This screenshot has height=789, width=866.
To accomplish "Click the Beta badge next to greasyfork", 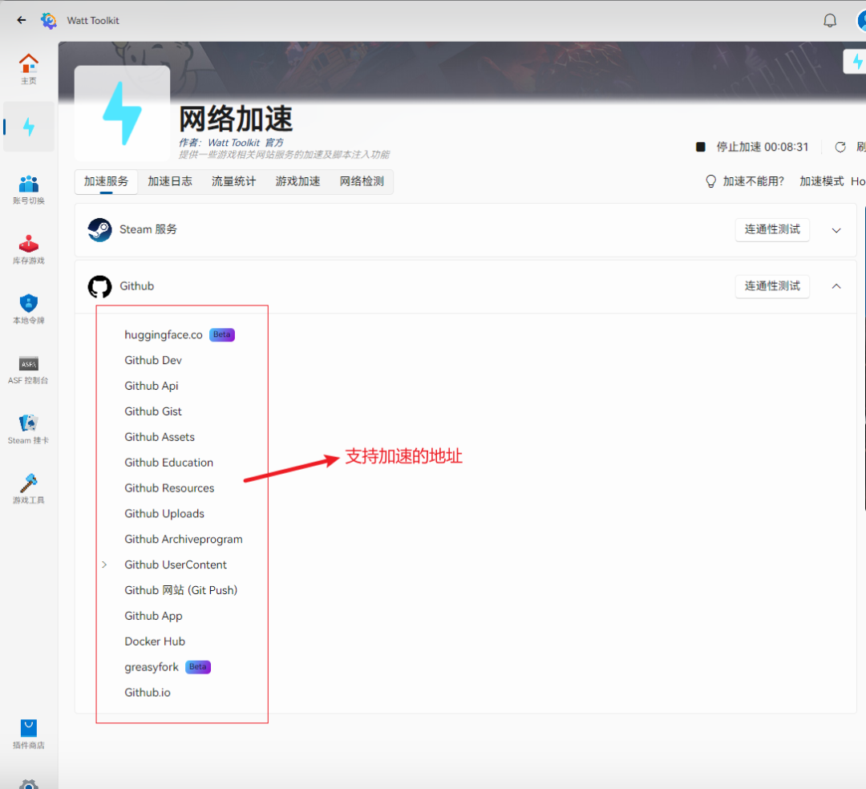I will (x=198, y=667).
